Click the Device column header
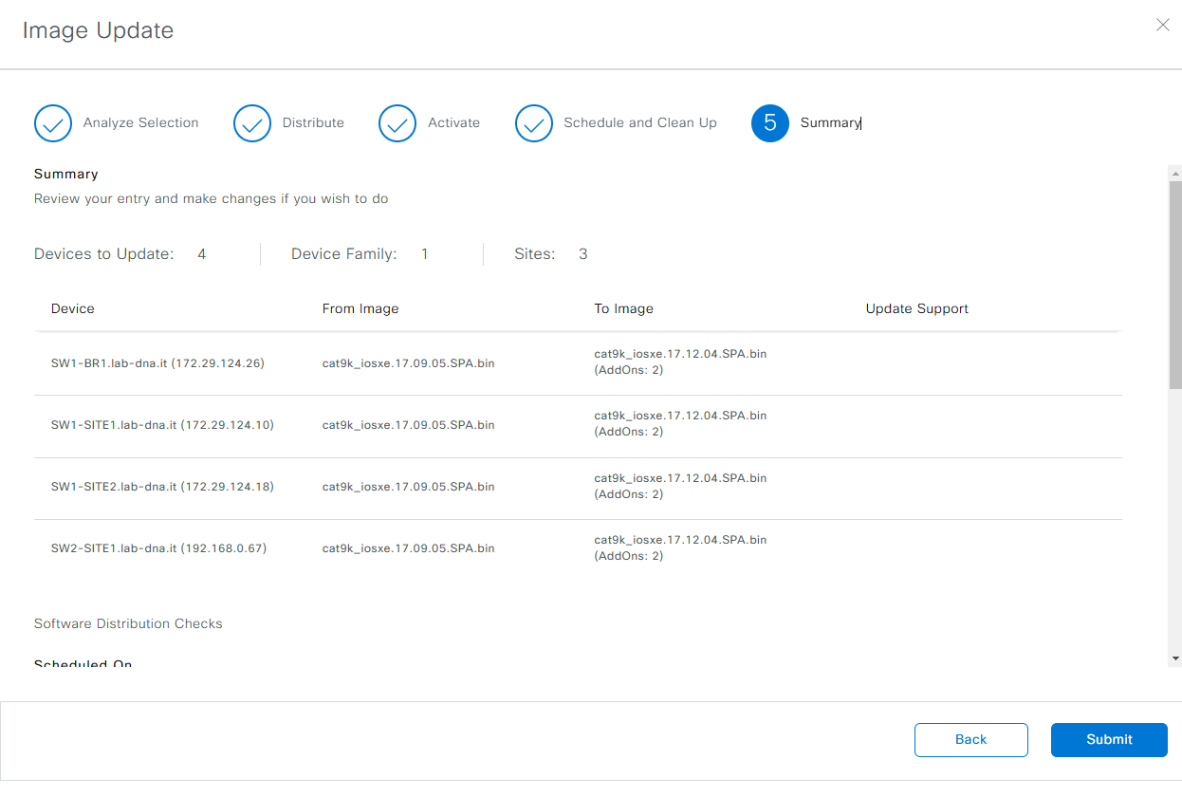The height and width of the screenshot is (797, 1182). [73, 308]
